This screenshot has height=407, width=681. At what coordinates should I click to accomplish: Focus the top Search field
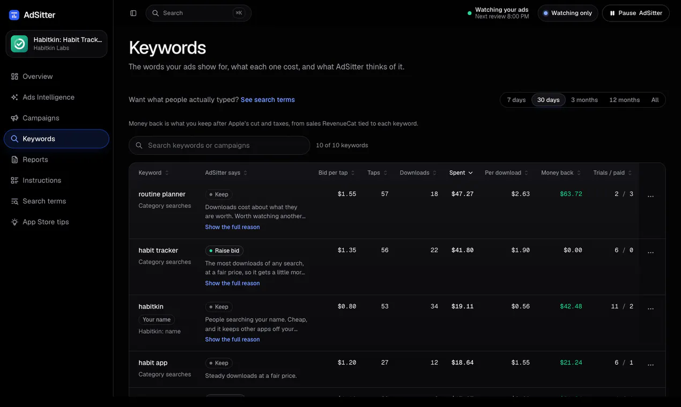[x=198, y=13]
